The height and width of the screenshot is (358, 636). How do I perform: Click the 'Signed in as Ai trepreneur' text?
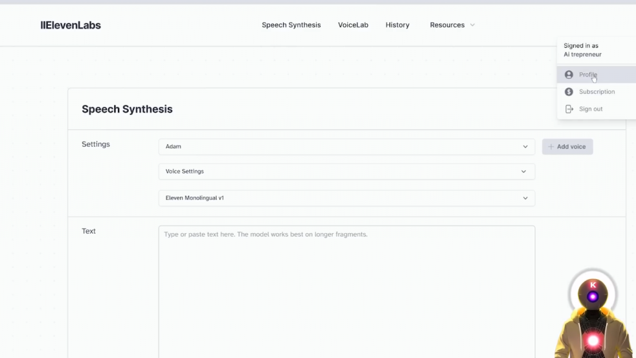583,50
